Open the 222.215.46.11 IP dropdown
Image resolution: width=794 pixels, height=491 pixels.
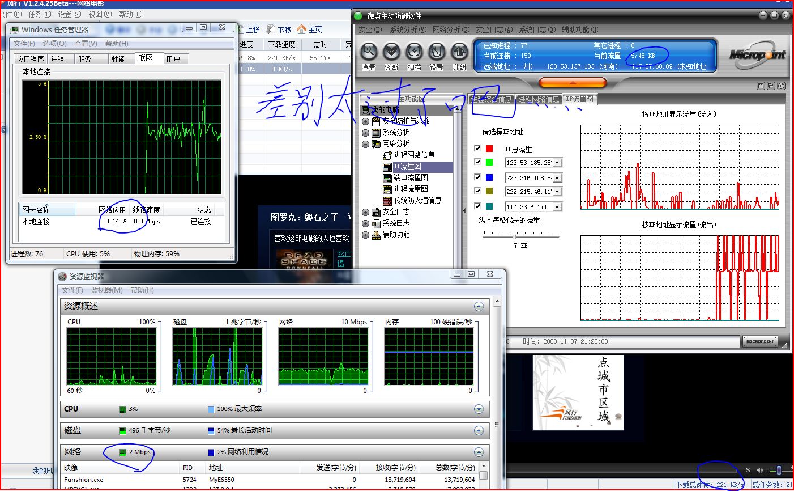tap(557, 192)
